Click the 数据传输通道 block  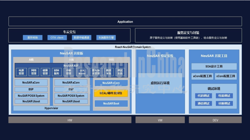coord(82,37)
